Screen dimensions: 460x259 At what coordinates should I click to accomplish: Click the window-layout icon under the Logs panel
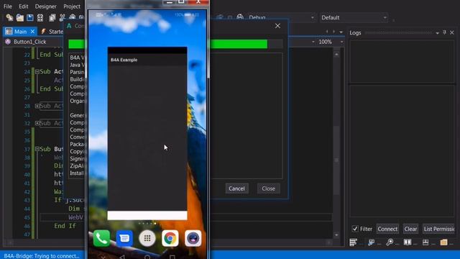(x=425, y=242)
